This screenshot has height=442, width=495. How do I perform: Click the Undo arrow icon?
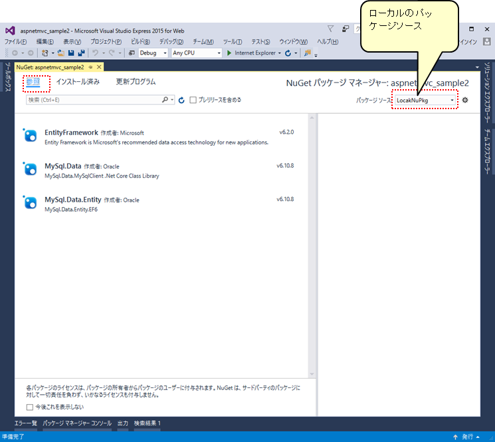[95, 53]
